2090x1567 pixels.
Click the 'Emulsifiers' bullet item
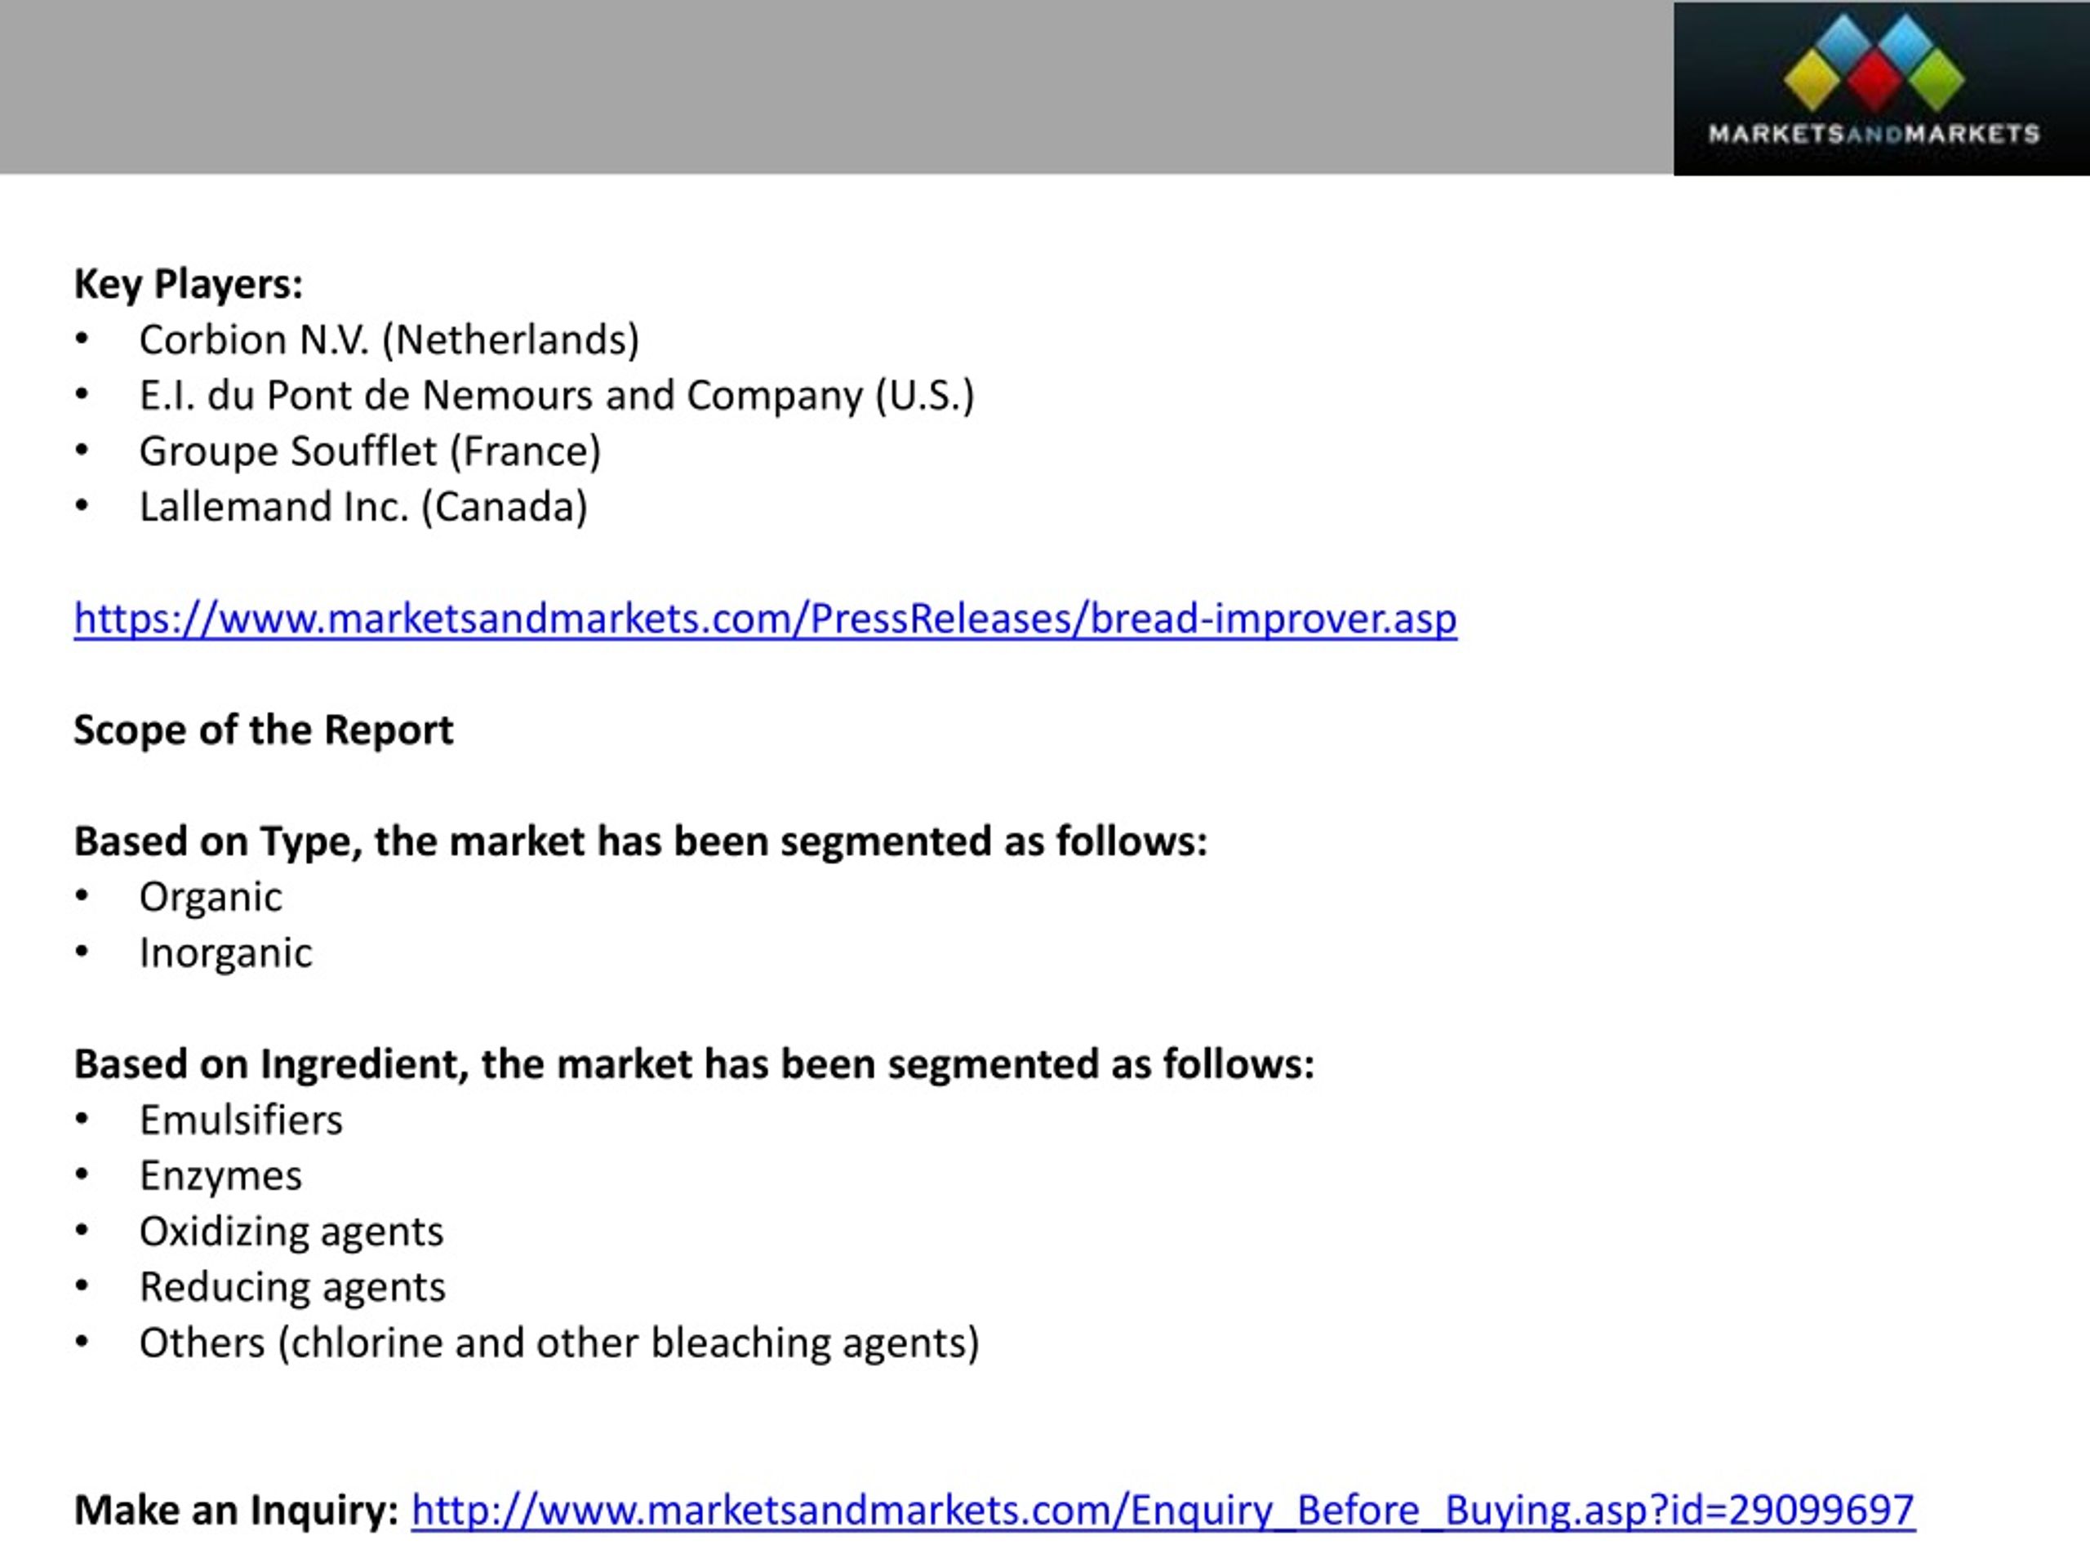(241, 1121)
